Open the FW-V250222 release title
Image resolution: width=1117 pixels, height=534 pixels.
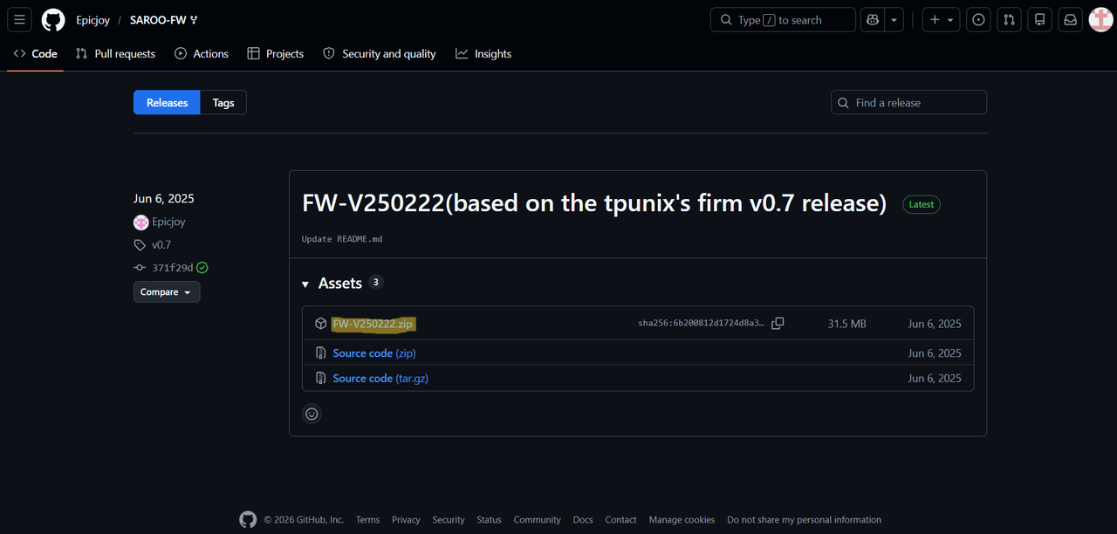pos(594,203)
